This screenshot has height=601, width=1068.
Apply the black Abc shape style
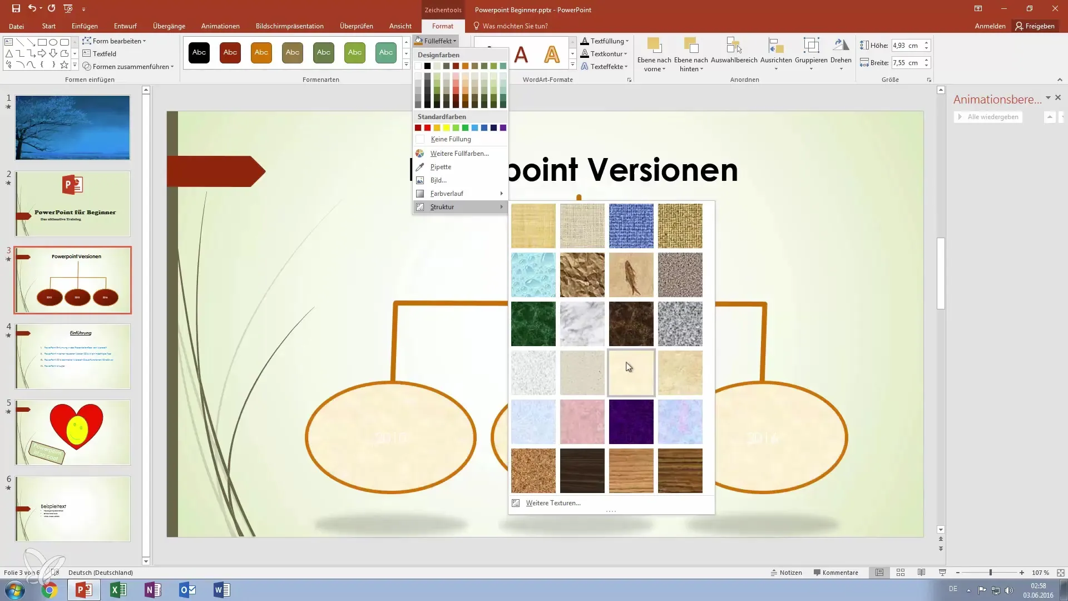click(x=199, y=52)
